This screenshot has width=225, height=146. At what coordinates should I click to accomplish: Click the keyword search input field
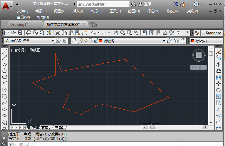pyautogui.click(x=103, y=4)
